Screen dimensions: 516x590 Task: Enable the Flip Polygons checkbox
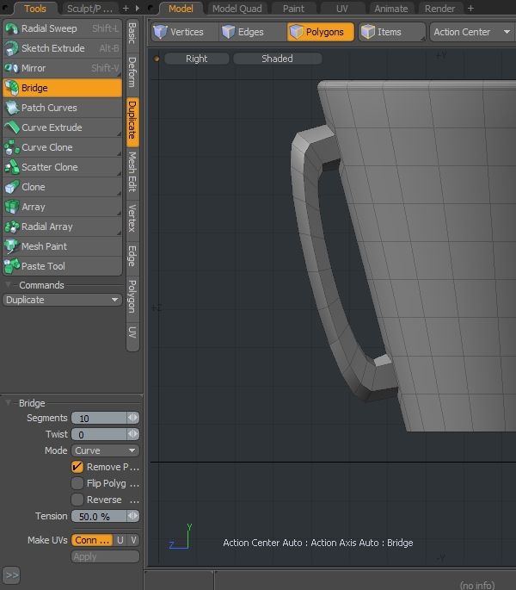[x=77, y=483]
